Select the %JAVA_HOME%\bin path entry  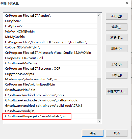pos(50,32)
